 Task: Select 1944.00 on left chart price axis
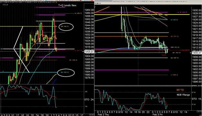[x=89, y=25]
